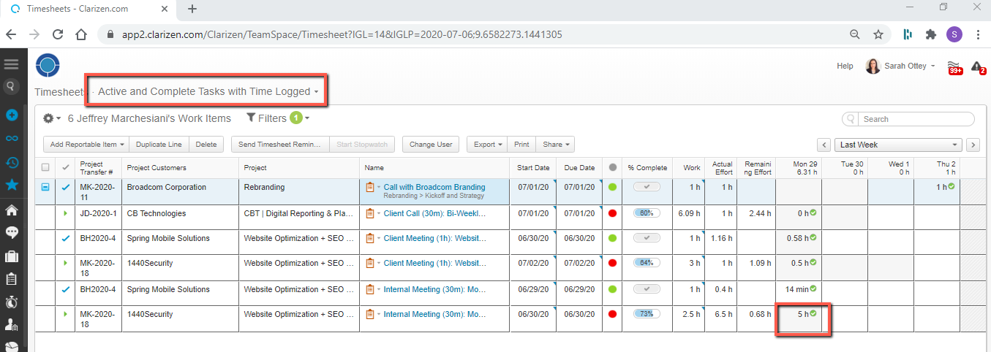
Task: Click Send Timesheet Reminder button
Action: pos(280,145)
